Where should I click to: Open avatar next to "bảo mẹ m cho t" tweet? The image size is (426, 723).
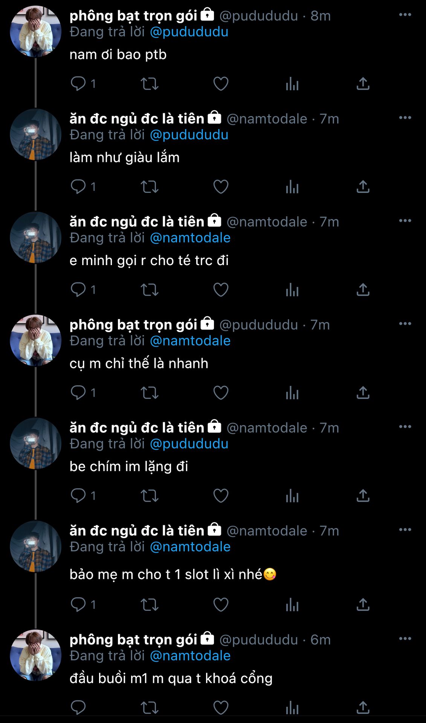[35, 546]
